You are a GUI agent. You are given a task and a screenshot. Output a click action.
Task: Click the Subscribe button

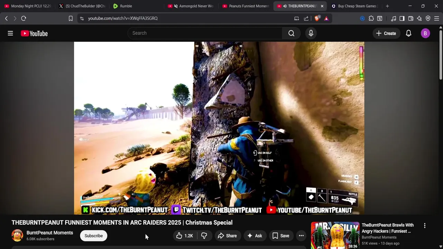click(93, 236)
